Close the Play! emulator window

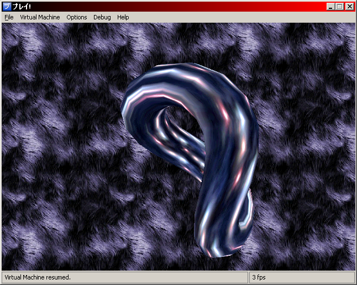coord(349,7)
